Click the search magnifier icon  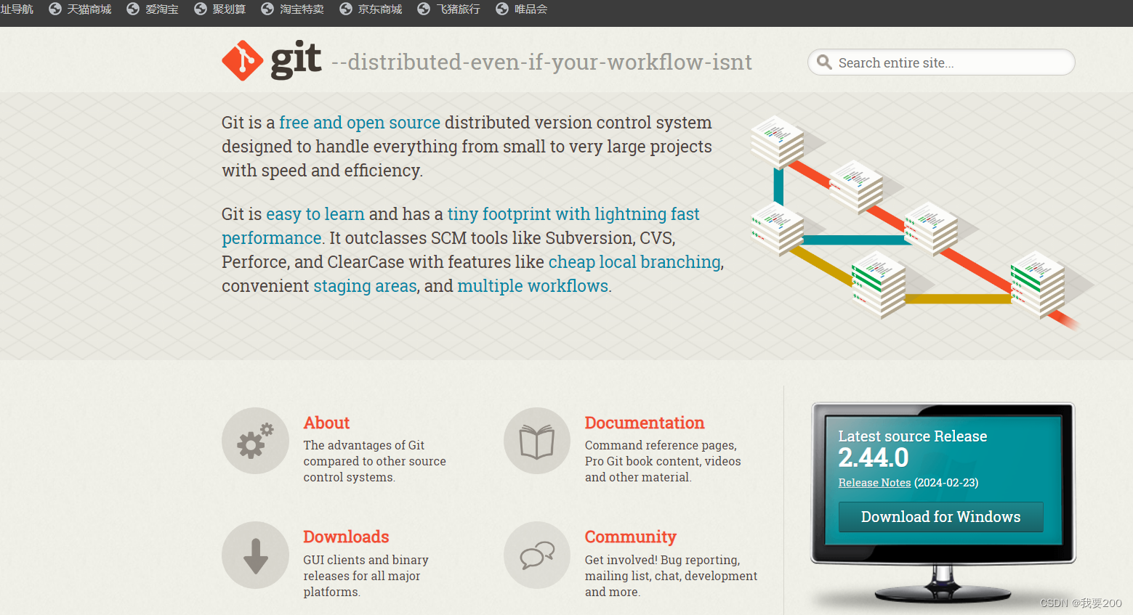(824, 62)
